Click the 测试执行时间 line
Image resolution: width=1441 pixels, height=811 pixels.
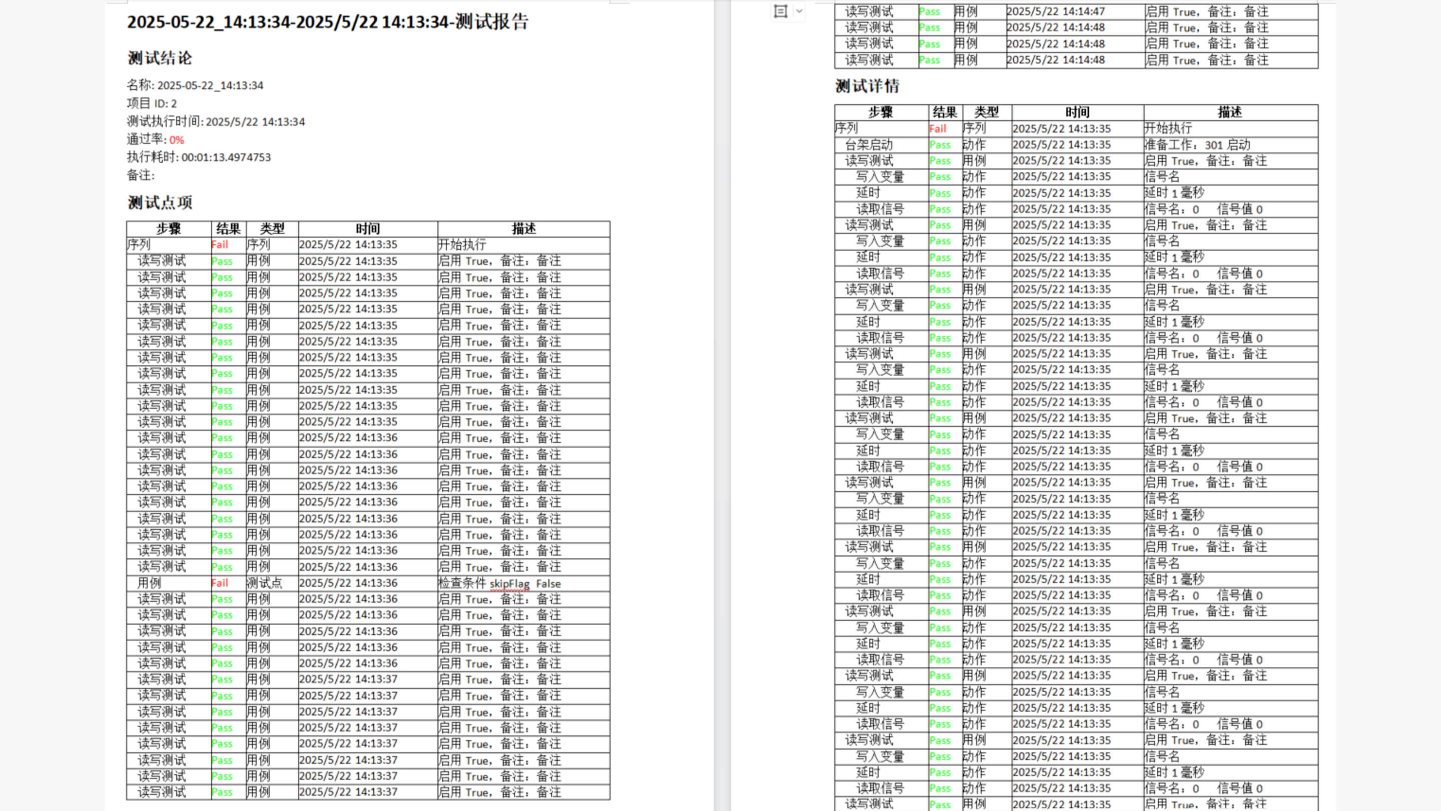pos(215,121)
